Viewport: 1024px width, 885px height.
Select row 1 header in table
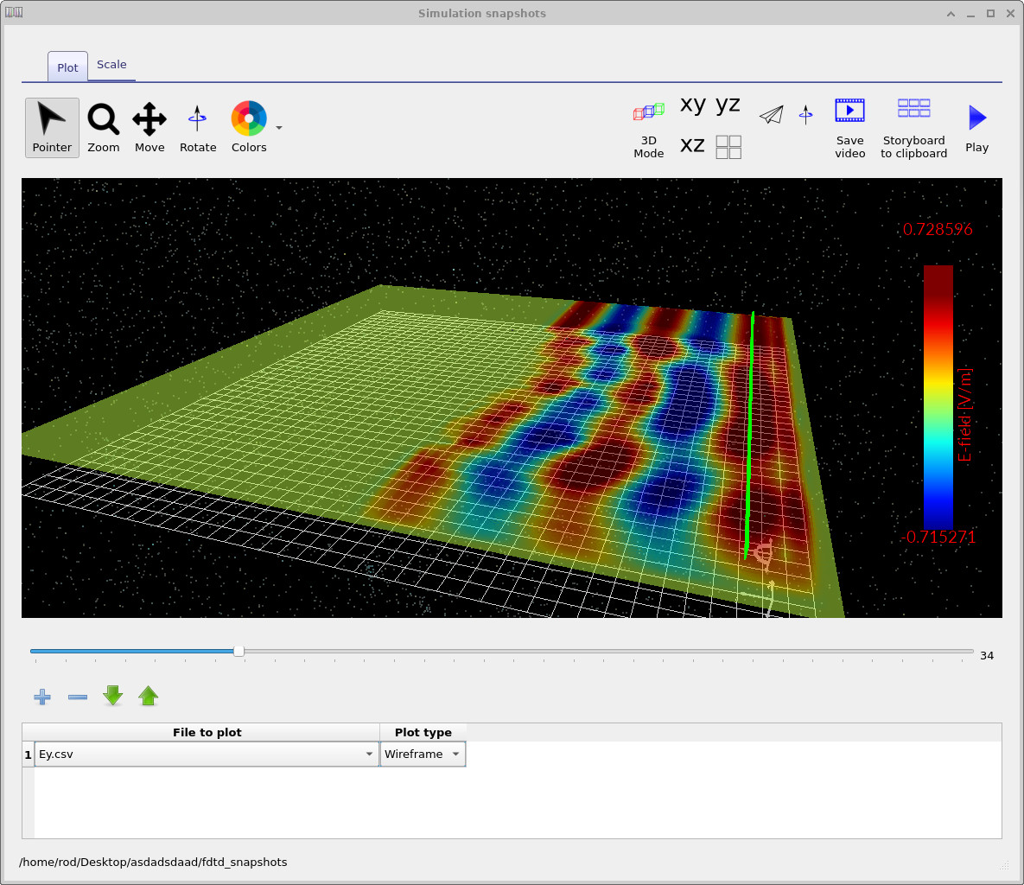(28, 754)
